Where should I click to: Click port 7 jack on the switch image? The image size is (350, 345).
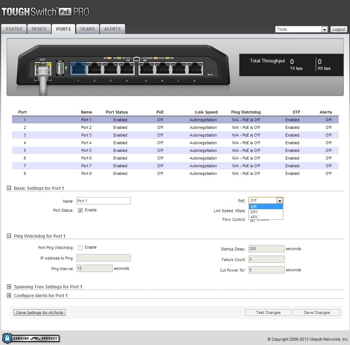[179, 68]
